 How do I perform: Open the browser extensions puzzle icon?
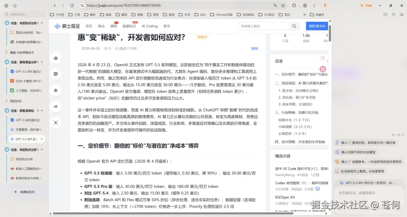click(x=294, y=5)
